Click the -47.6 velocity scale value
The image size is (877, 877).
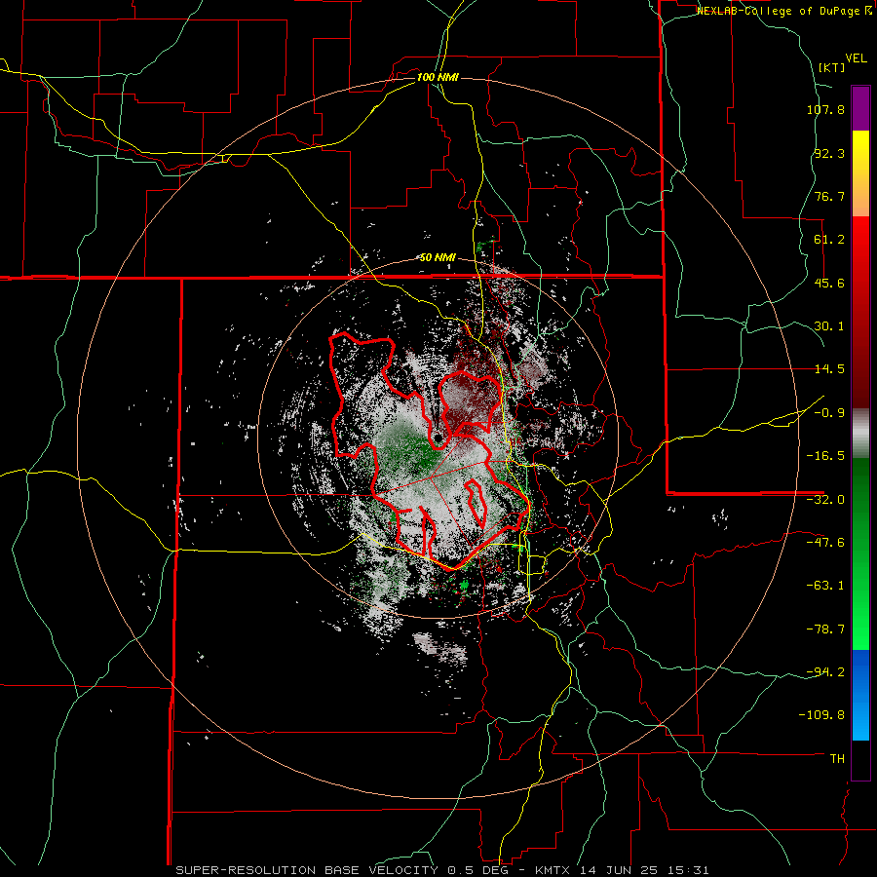825,543
